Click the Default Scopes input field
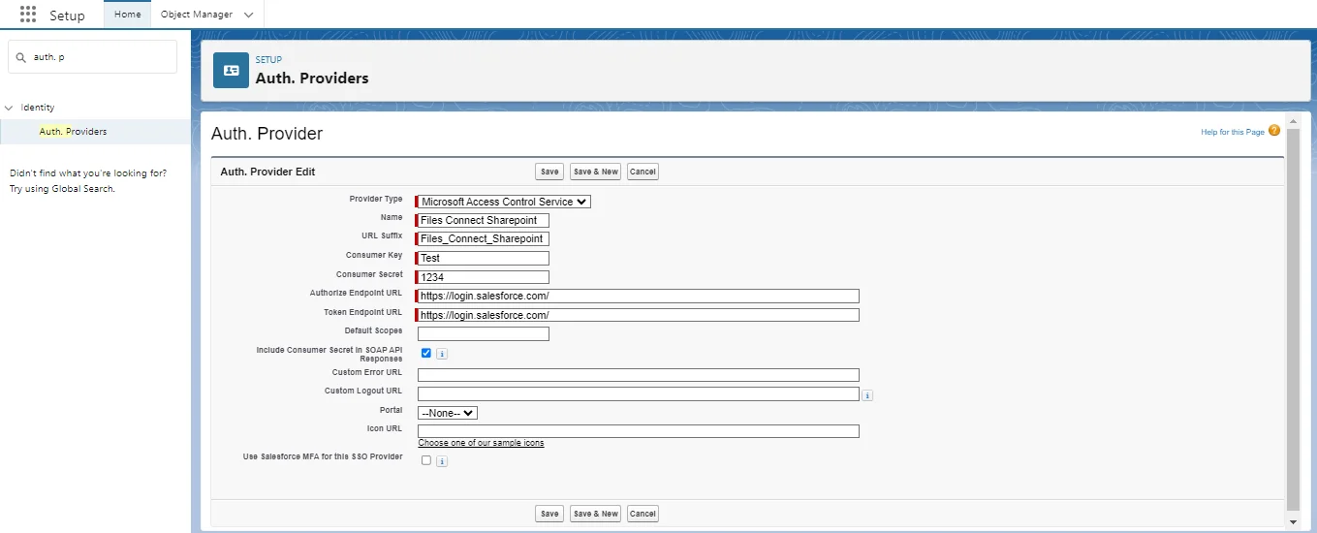This screenshot has height=533, width=1317. 483,333
